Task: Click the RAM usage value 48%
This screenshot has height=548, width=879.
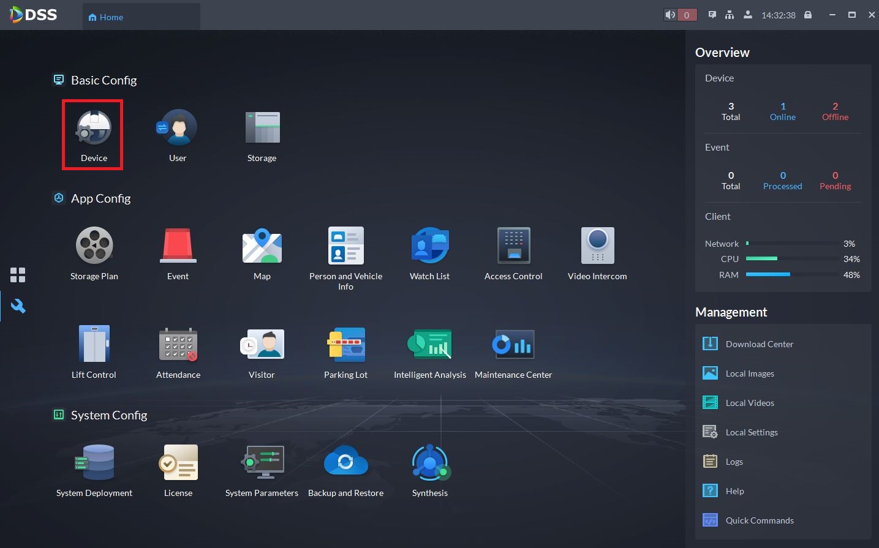Action: tap(851, 275)
